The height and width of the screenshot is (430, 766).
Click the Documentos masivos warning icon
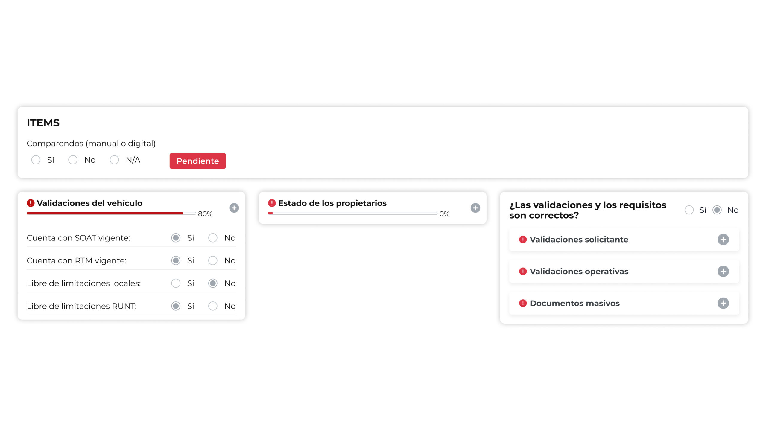pos(523,303)
